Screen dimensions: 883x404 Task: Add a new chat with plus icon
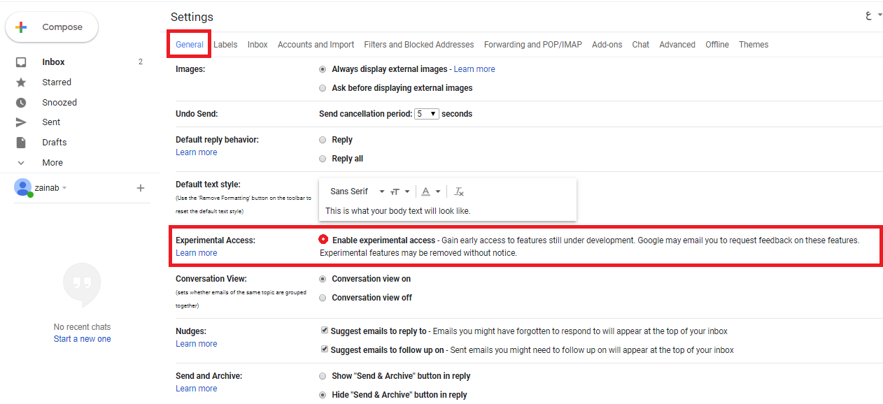141,188
